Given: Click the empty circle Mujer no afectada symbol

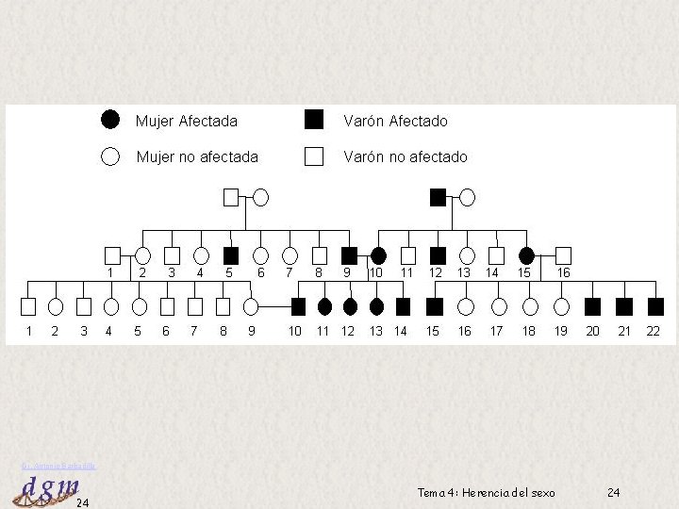Looking at the screenshot, I should pos(110,156).
